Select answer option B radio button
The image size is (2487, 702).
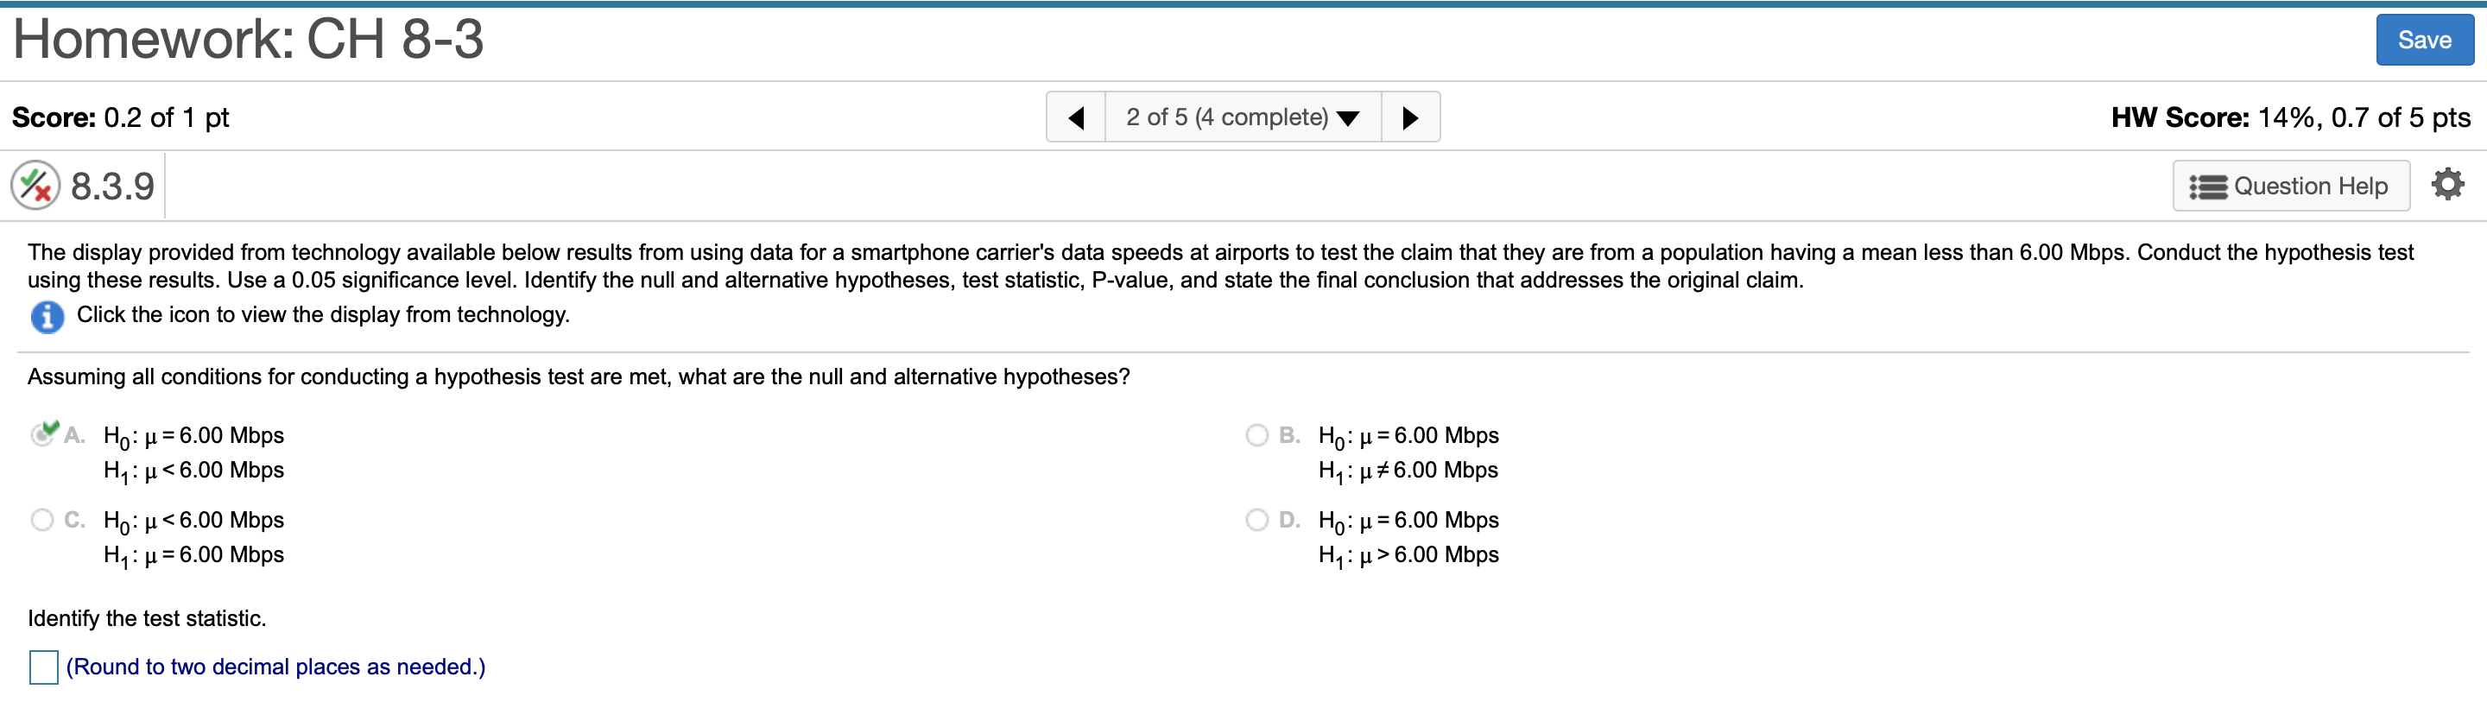[1256, 435]
